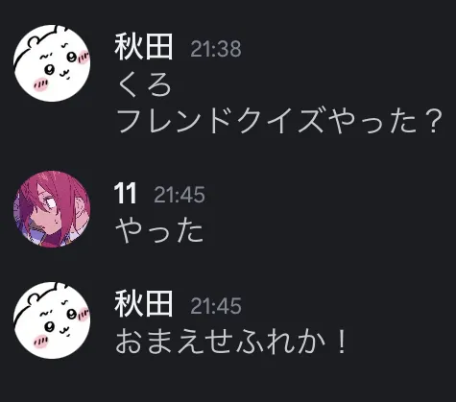Click the 21:38 timestamp
The image size is (456, 402).
(x=216, y=49)
